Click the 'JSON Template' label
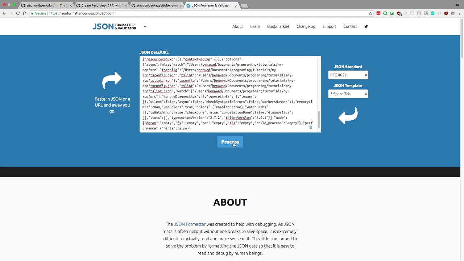This screenshot has height=261, width=464. coord(348,86)
